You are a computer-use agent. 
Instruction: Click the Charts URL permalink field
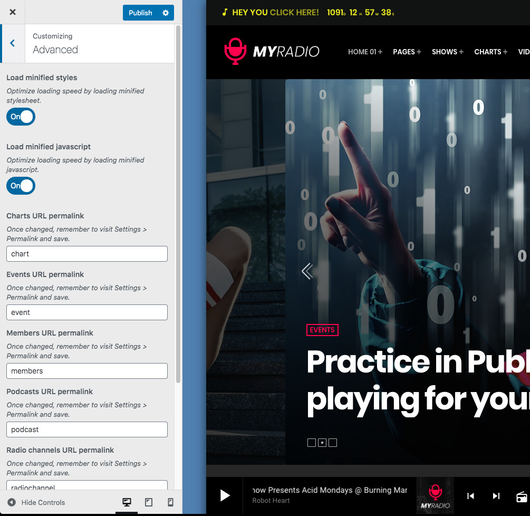pyautogui.click(x=87, y=254)
